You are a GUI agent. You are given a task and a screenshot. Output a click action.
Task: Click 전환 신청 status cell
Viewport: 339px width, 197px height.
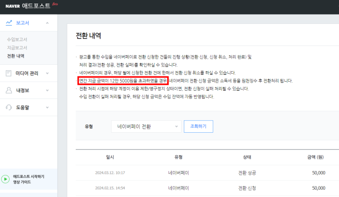point(247,188)
